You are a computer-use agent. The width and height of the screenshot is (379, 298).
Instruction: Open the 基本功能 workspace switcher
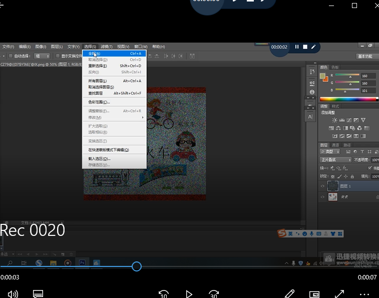point(367,57)
